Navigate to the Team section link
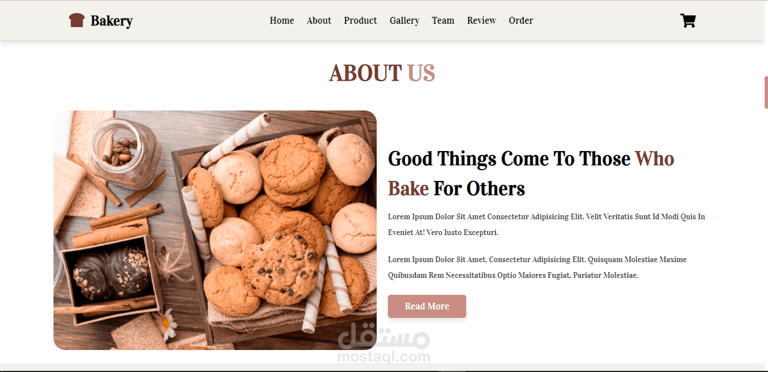Image resolution: width=768 pixels, height=372 pixels. (x=443, y=20)
